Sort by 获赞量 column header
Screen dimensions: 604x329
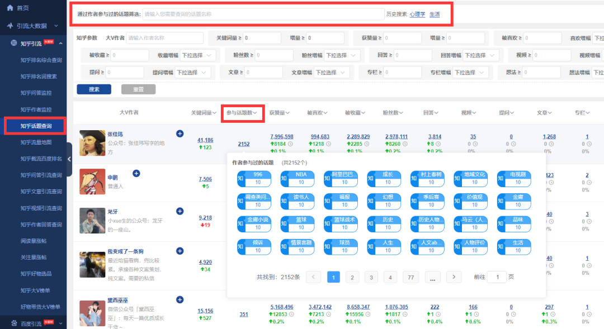click(x=279, y=113)
